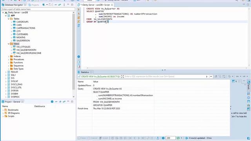The image size is (251, 141).
Task: Click export data icon in results bottom bar
Action: coord(158,138)
